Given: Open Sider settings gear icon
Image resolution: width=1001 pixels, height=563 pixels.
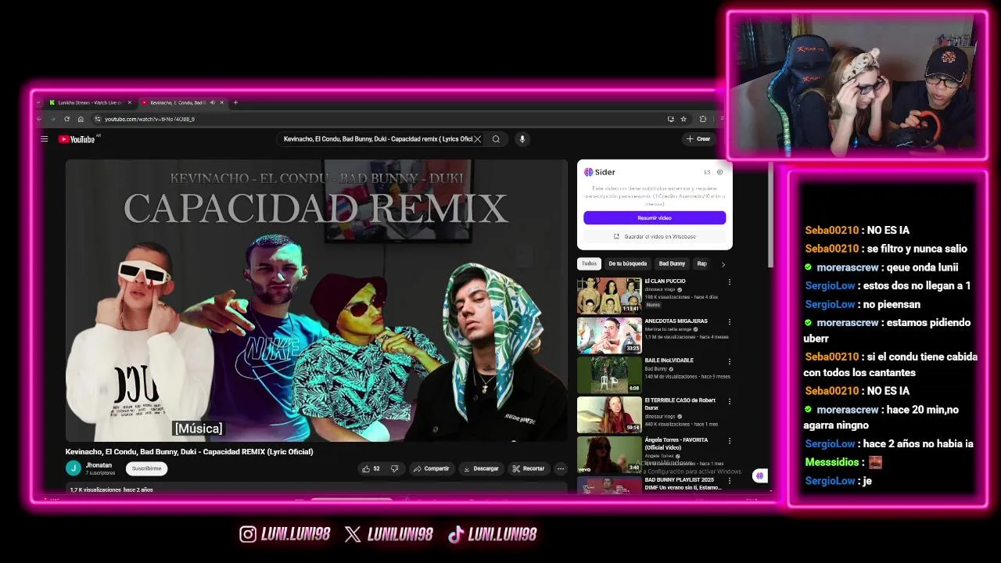Looking at the screenshot, I should coord(719,172).
